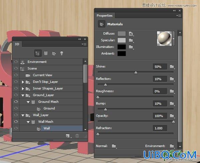Collapse the Properties panel with double arrows
This screenshot has height=163, width=200.
tap(174, 11)
